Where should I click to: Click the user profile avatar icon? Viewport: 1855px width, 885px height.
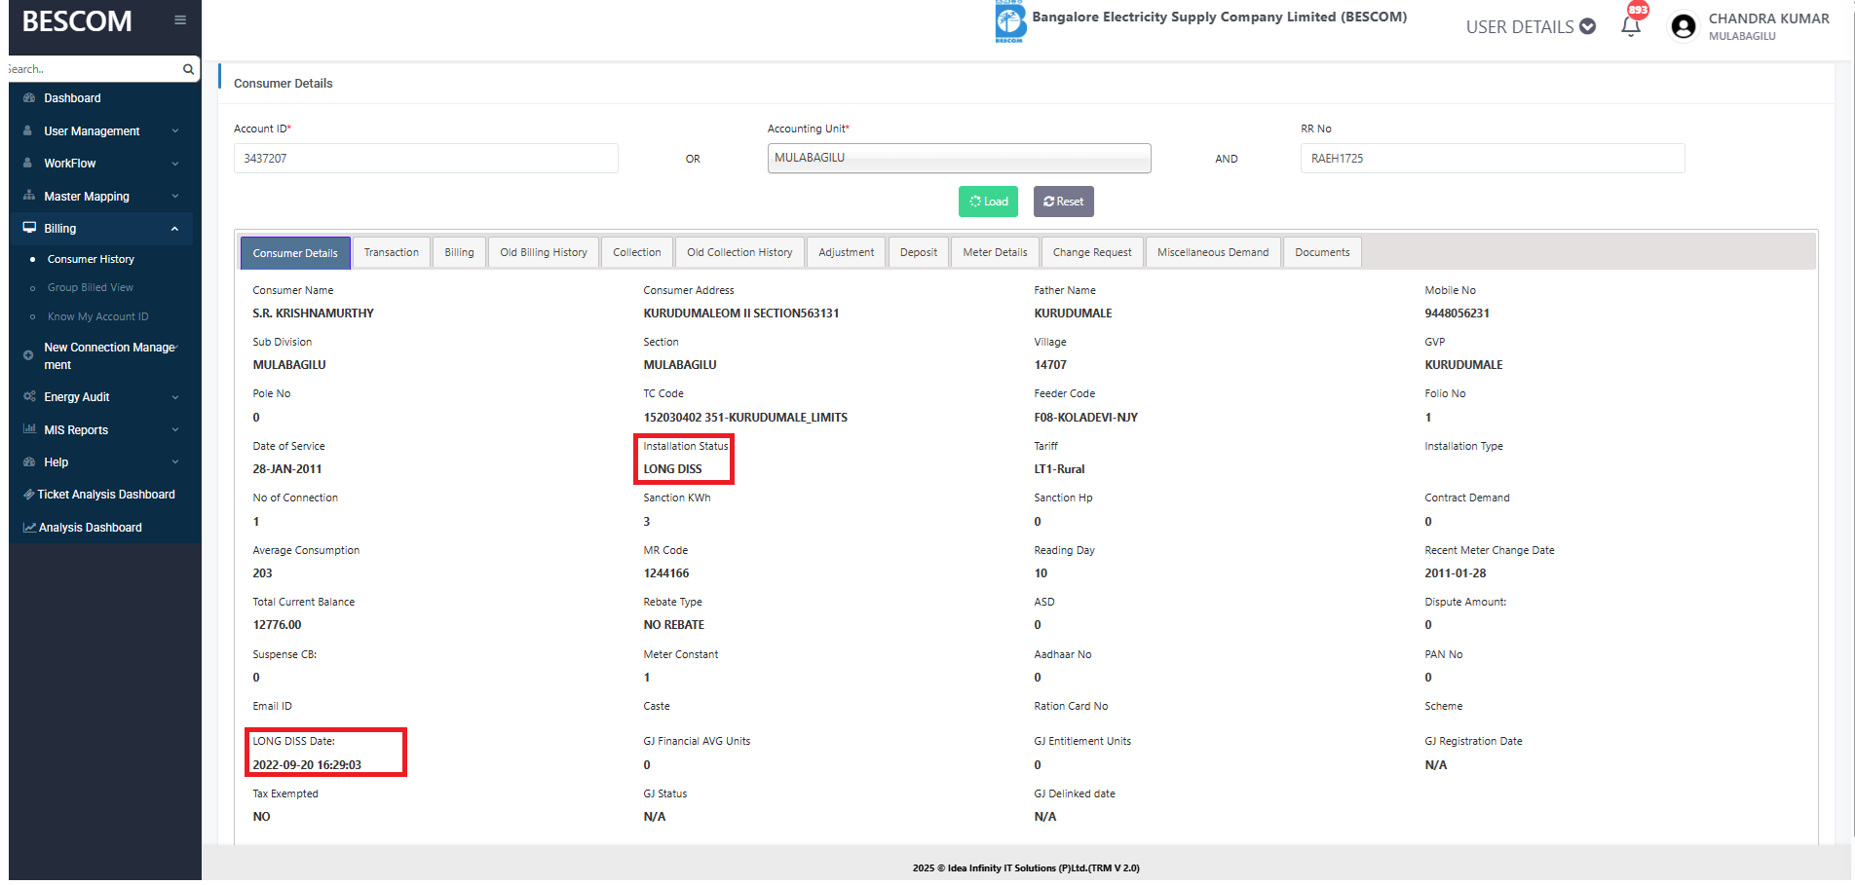tap(1683, 26)
